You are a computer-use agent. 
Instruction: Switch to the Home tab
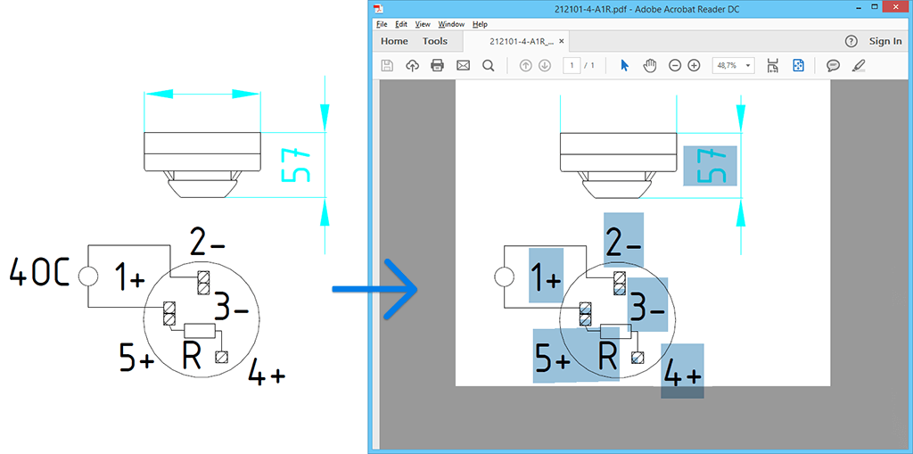[x=394, y=41]
